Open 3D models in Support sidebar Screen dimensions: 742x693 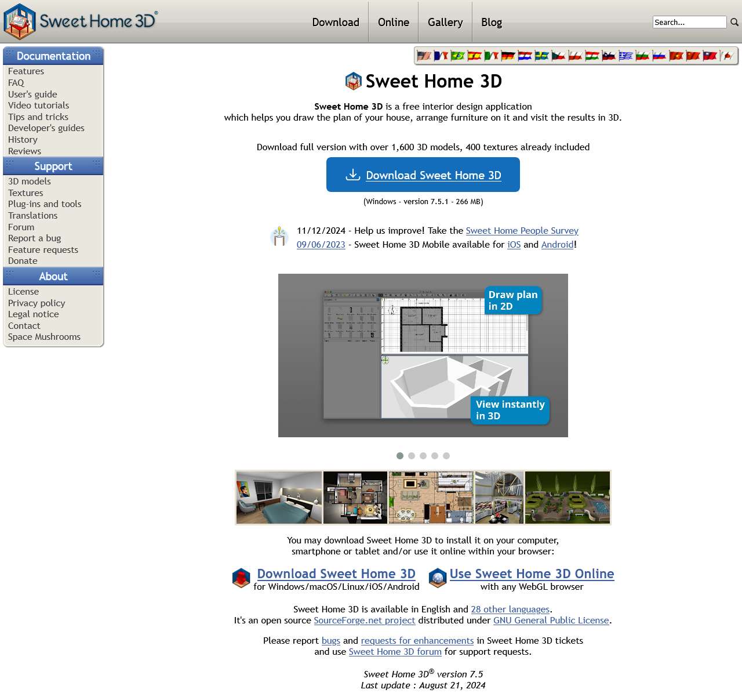tap(30, 182)
